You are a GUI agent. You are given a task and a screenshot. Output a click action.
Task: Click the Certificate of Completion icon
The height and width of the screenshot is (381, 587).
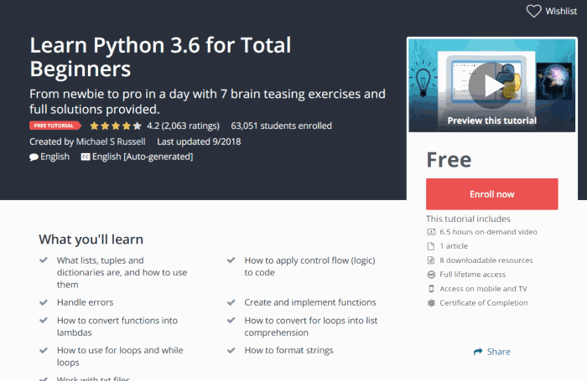(431, 303)
